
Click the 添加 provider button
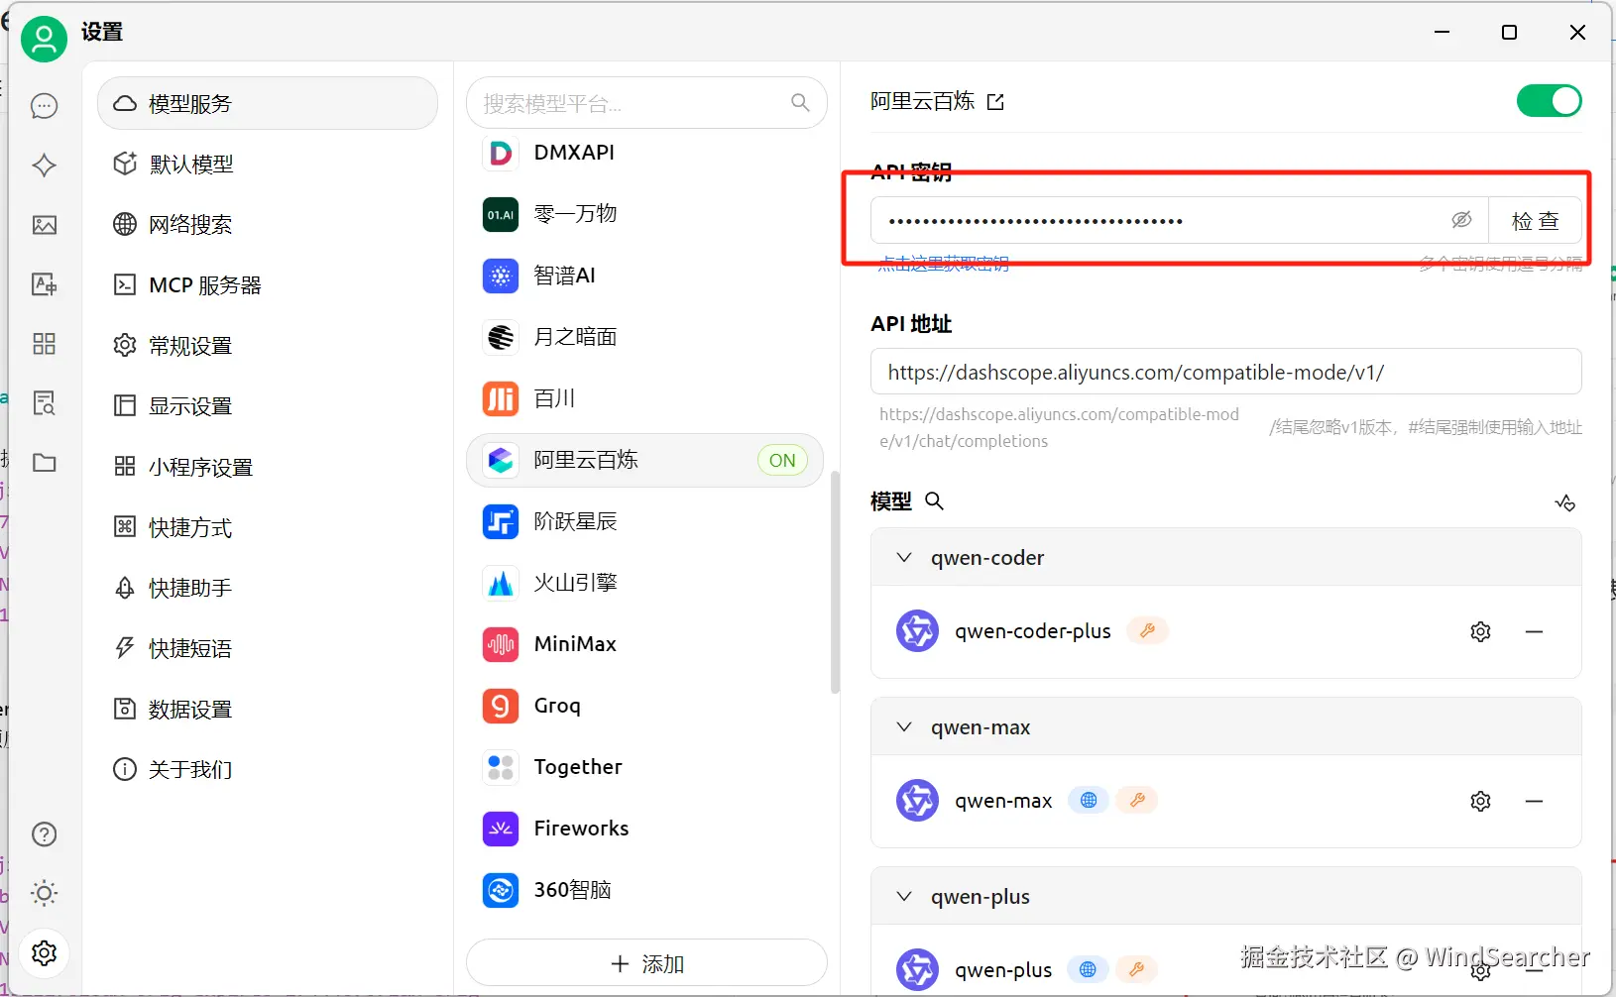(x=646, y=963)
